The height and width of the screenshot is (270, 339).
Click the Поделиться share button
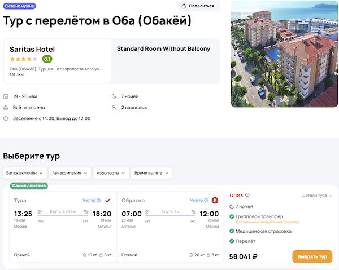tap(198, 6)
